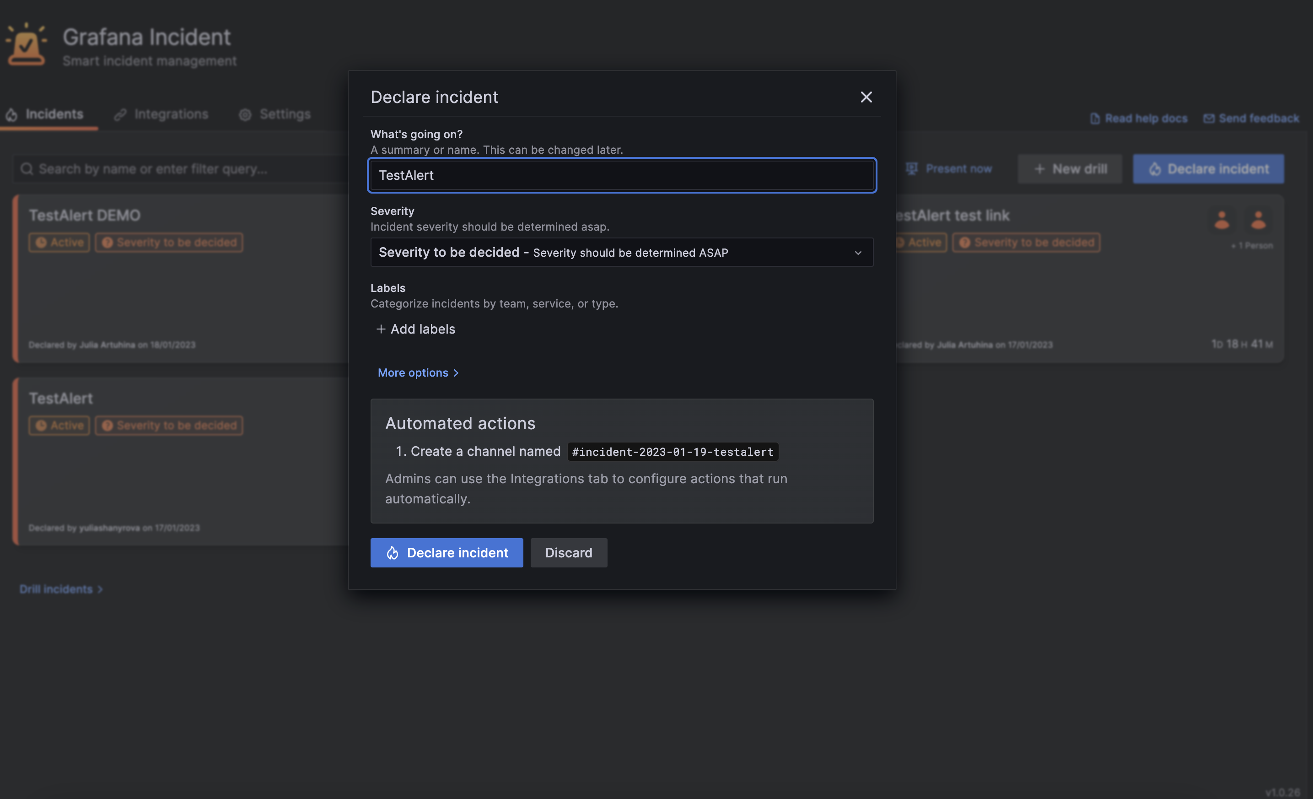Click the gear icon beside Settings

tap(246, 114)
